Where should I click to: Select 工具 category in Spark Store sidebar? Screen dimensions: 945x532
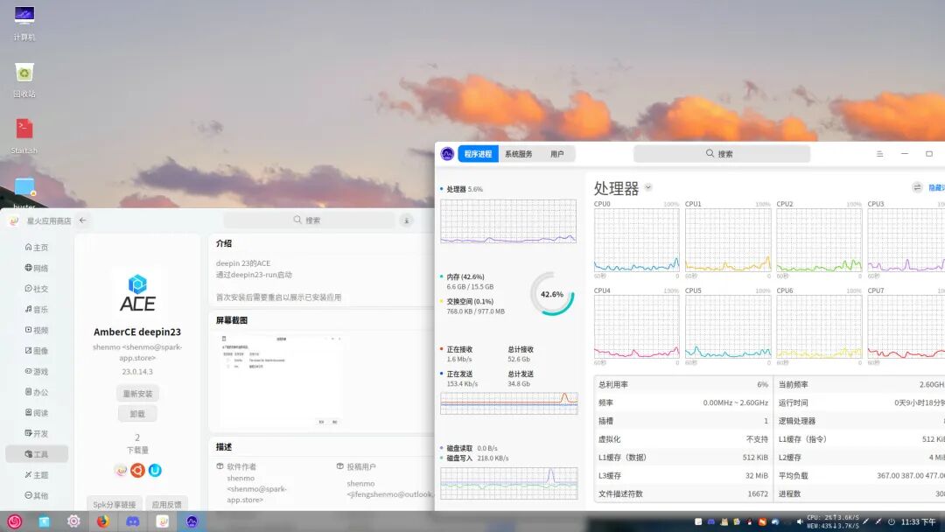36,454
